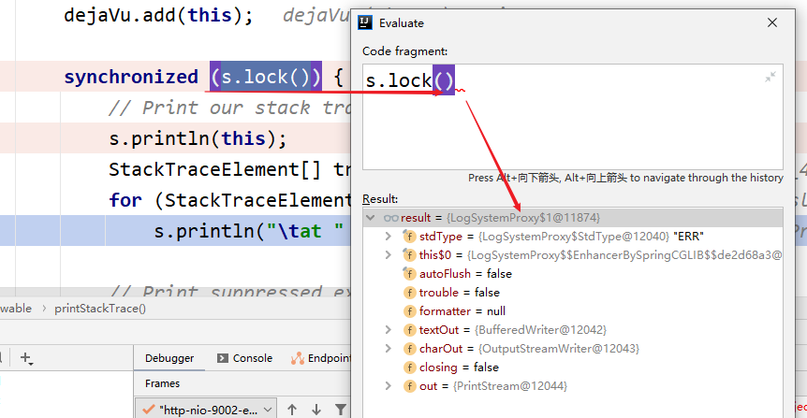Click the field icon beside charOut

[409, 349]
